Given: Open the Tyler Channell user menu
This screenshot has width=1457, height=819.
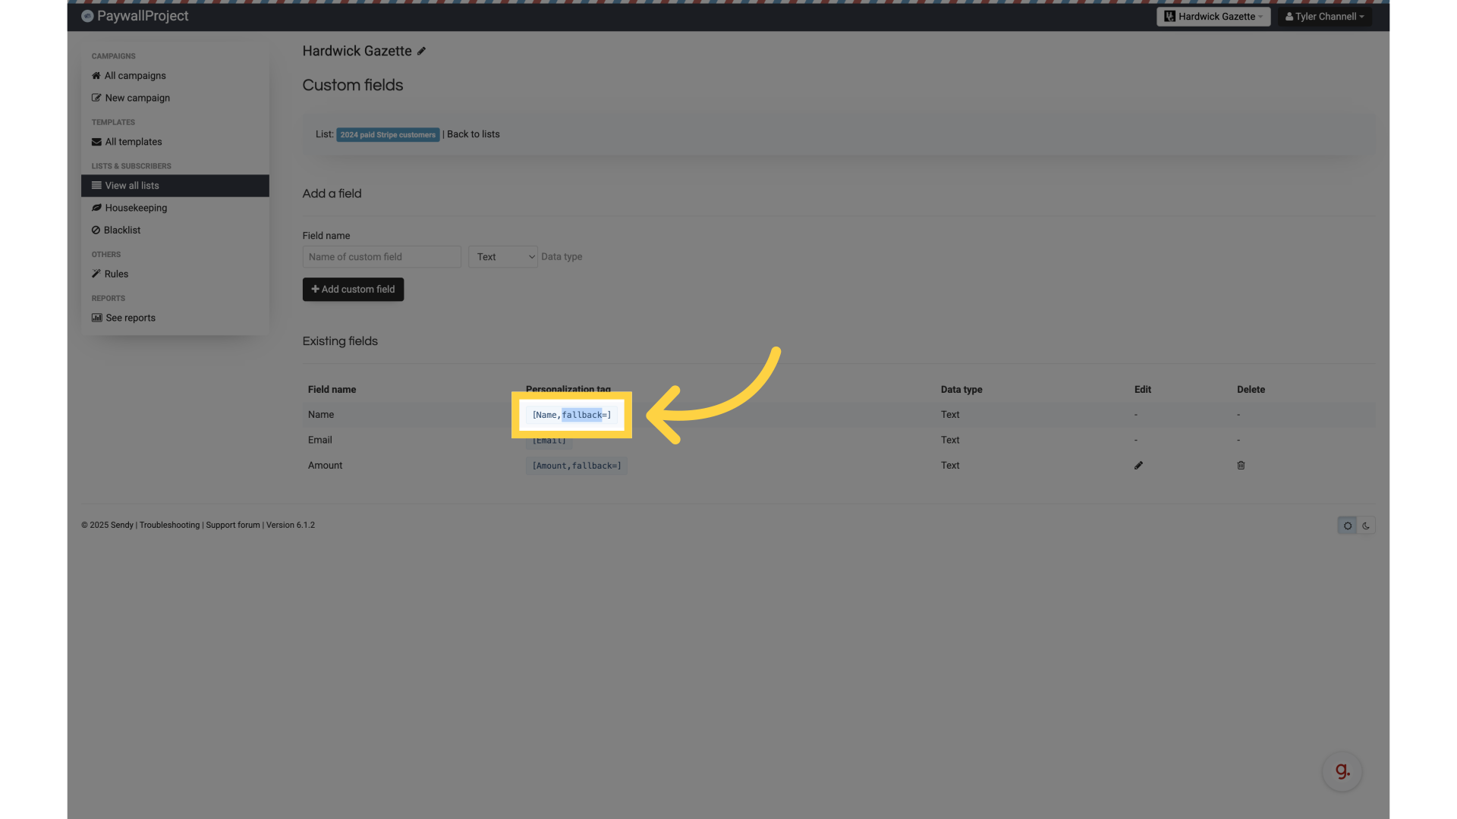Looking at the screenshot, I should tap(1324, 17).
